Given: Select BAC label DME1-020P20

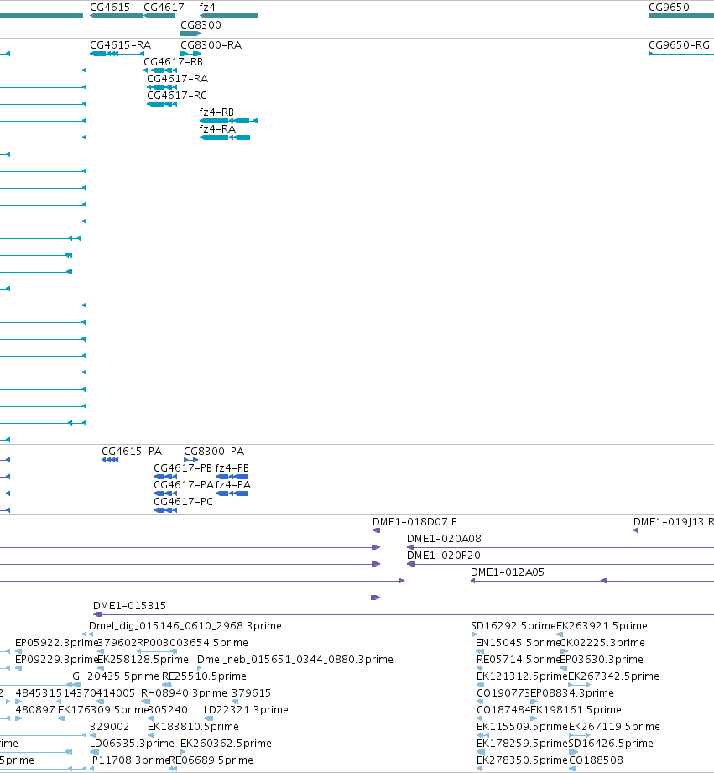Looking at the screenshot, I should tap(444, 556).
